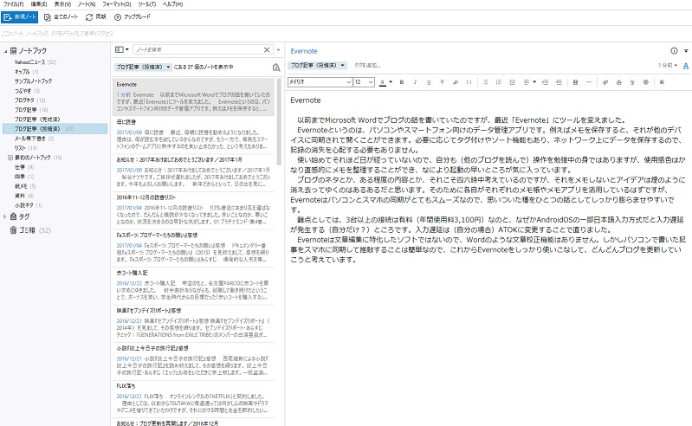Screen dimensions: 692x426
Task: Open the ノート(N) menu
Action: point(87,4)
